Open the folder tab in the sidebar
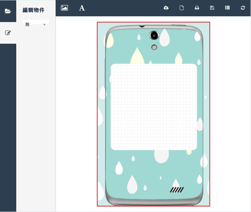The width and height of the screenshot is (251, 212). click(x=8, y=11)
